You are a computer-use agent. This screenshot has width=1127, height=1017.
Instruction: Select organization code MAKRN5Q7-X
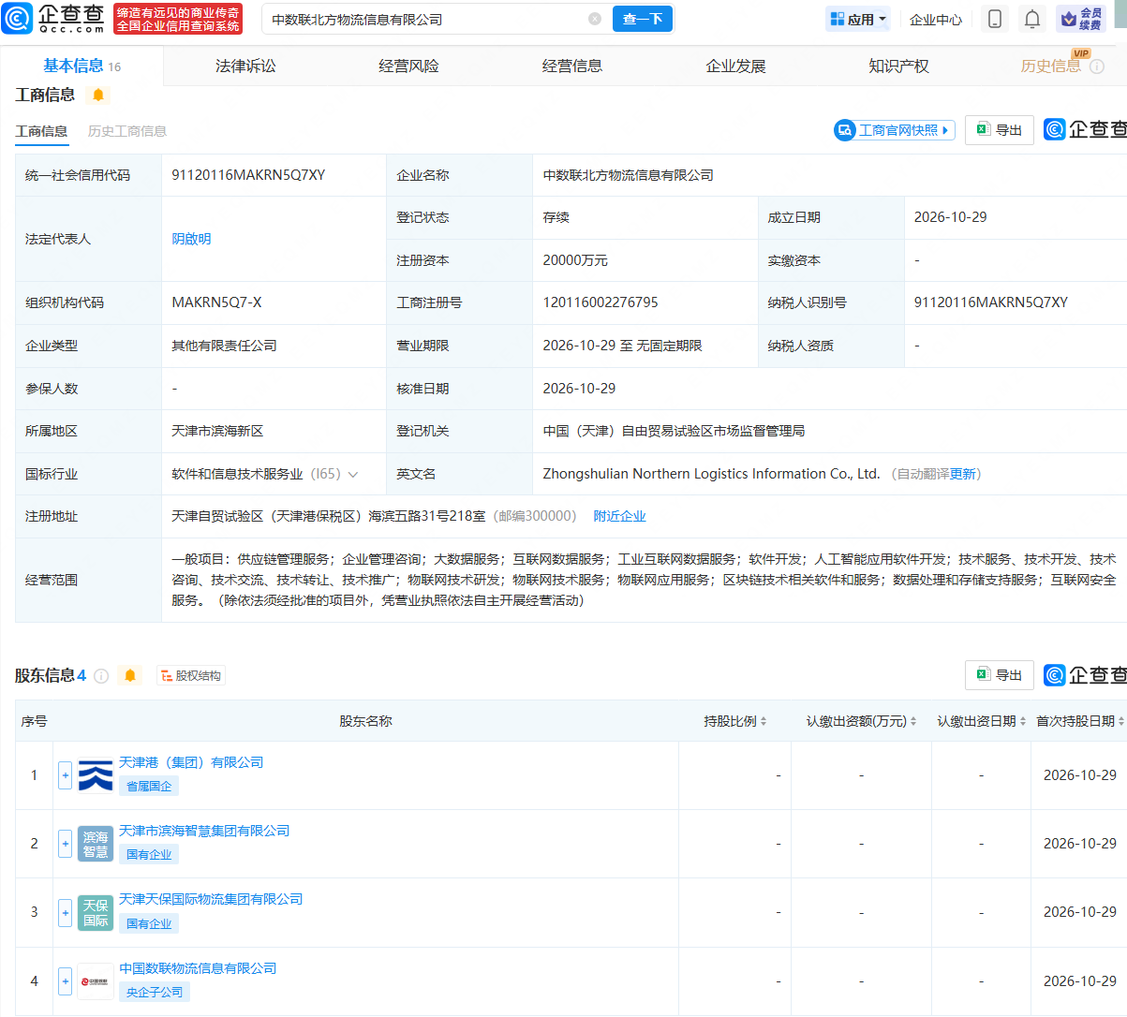216,302
